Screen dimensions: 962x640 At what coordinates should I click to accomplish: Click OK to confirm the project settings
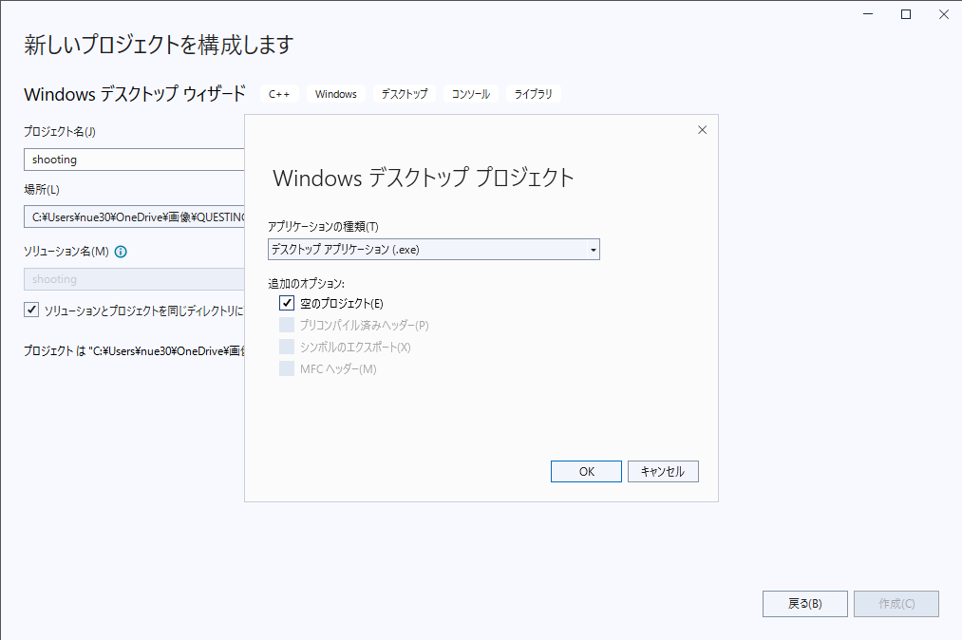pos(586,471)
